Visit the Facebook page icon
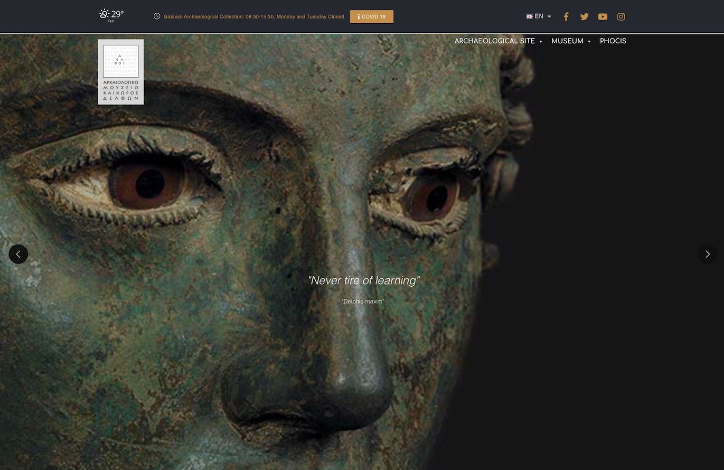 tap(566, 17)
